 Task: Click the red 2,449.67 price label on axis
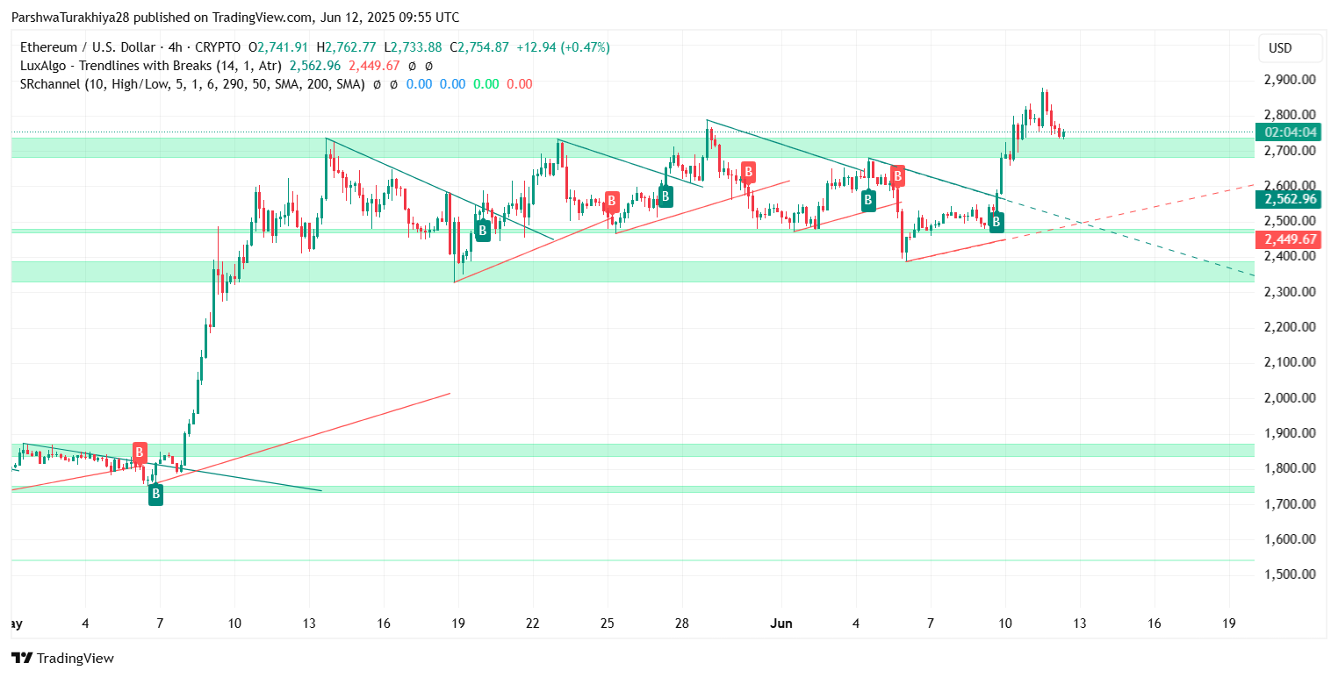[x=1291, y=239]
